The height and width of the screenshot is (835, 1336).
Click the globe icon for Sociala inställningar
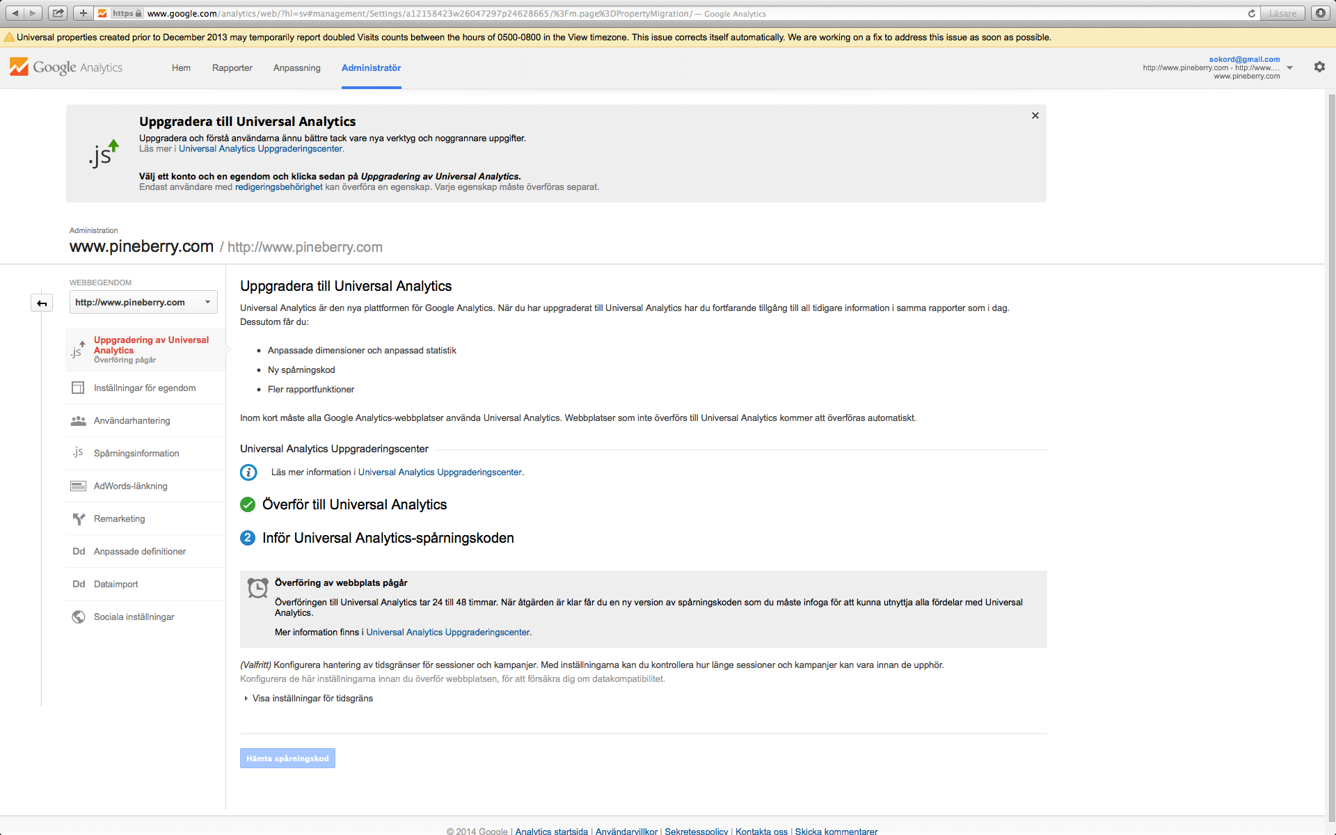tap(79, 617)
